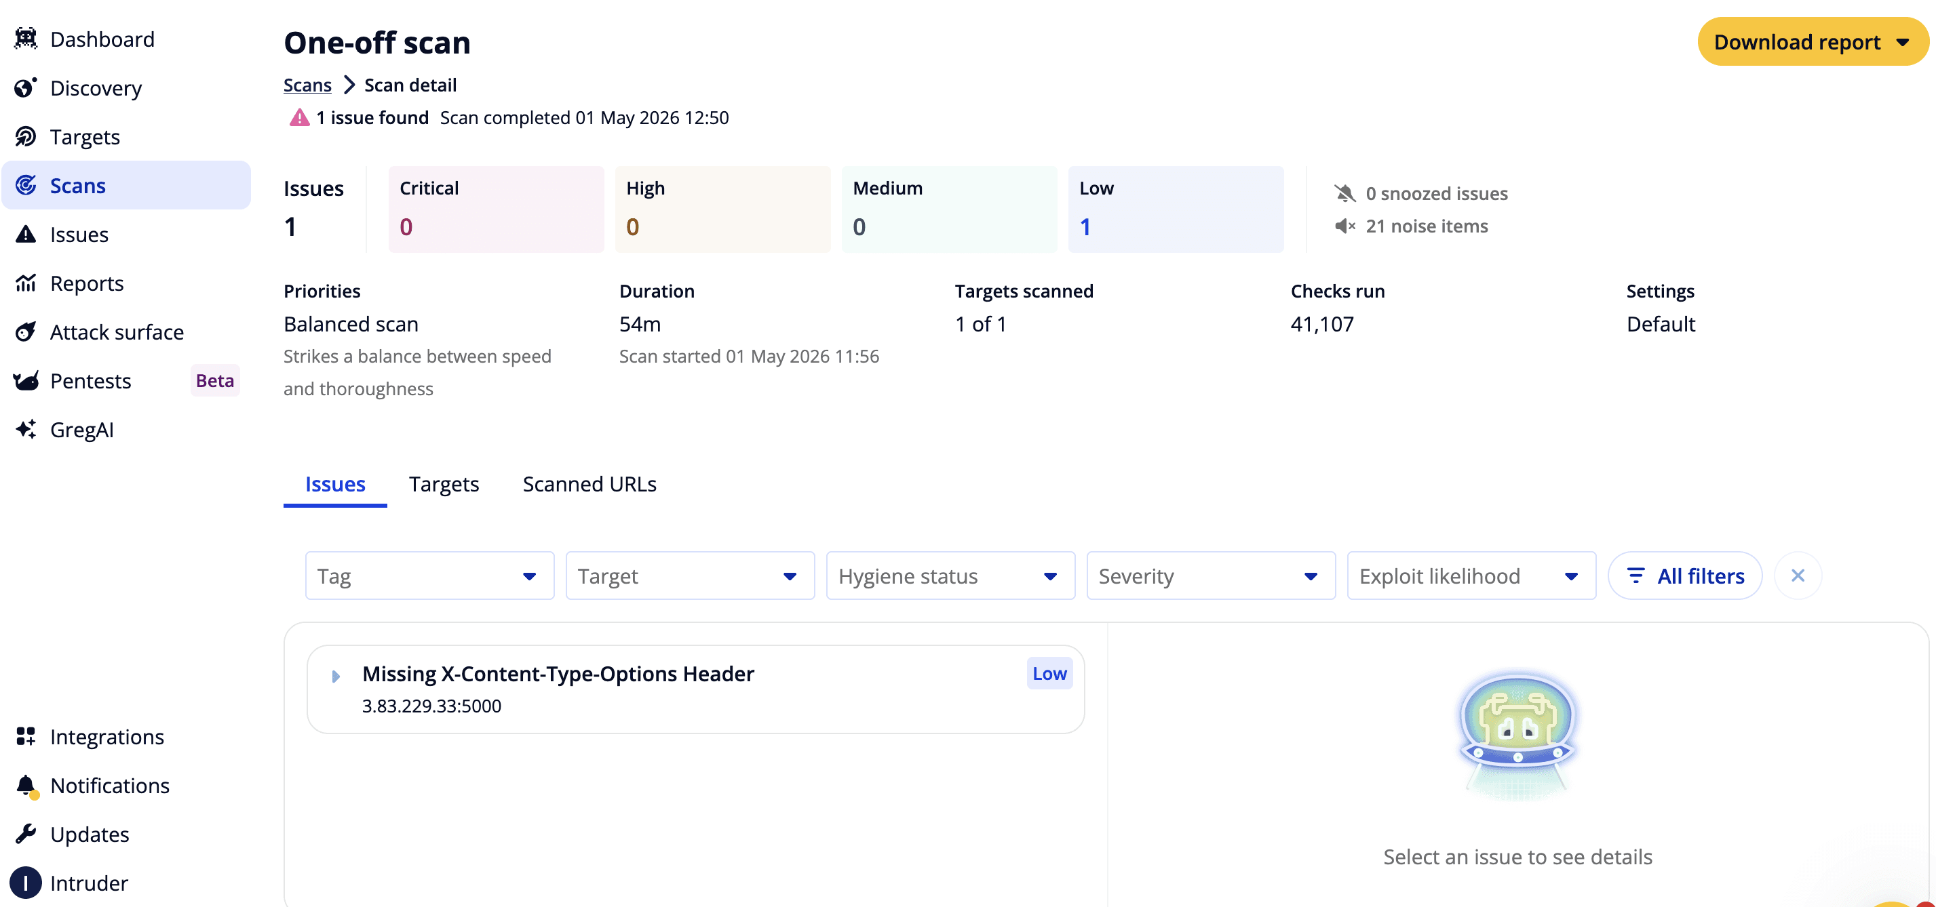Viewport: 1936px width, 907px height.
Task: Go to Discovery in the sidebar
Action: 125,87
